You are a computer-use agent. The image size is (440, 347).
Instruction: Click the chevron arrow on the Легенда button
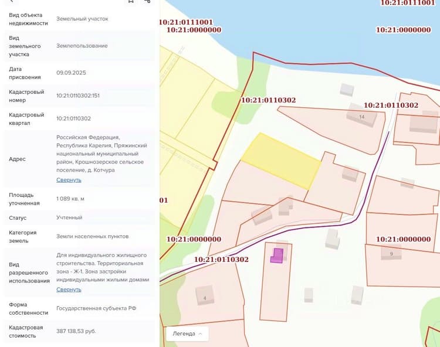point(201,334)
